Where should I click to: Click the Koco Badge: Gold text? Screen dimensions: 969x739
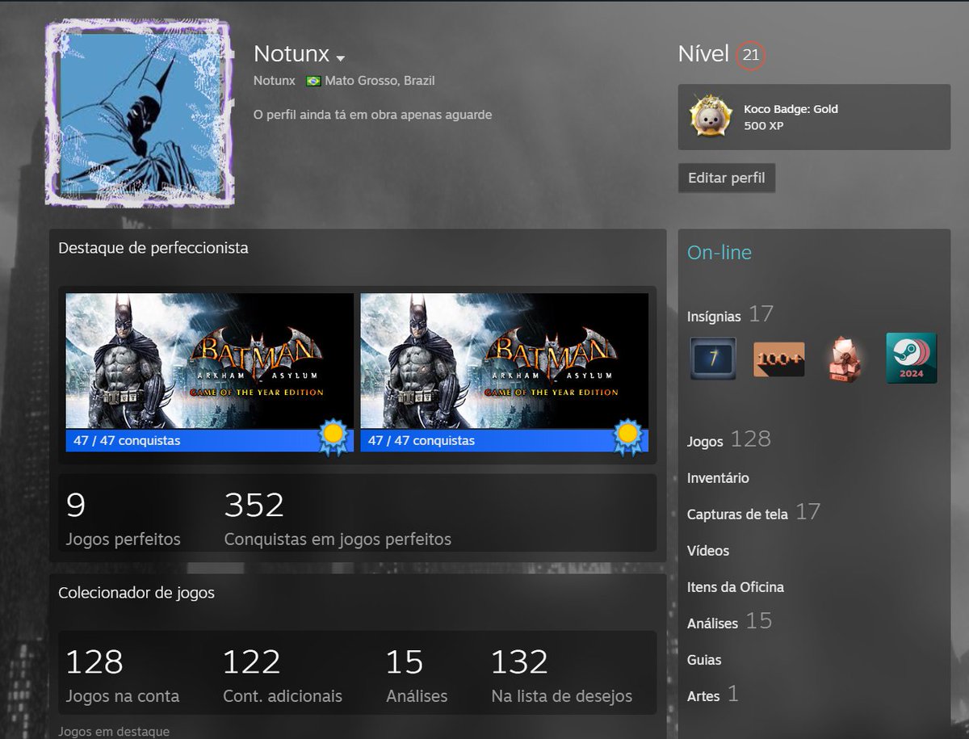point(791,109)
